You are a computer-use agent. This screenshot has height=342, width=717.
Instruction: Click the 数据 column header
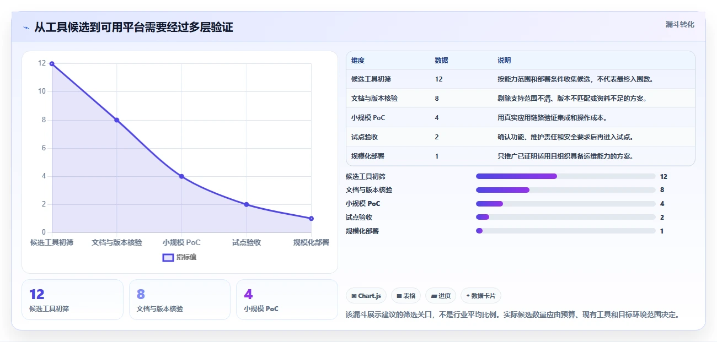coord(441,61)
